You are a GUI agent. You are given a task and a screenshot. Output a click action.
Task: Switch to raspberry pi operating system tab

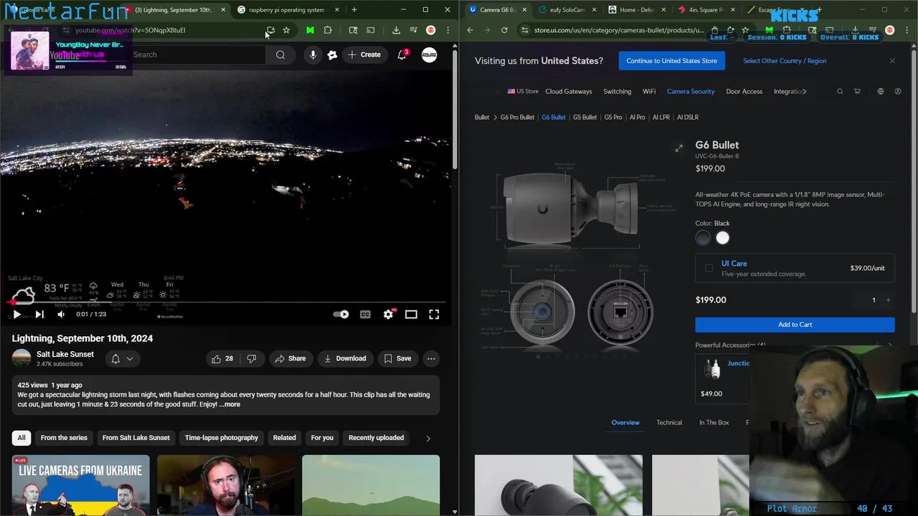[285, 10]
